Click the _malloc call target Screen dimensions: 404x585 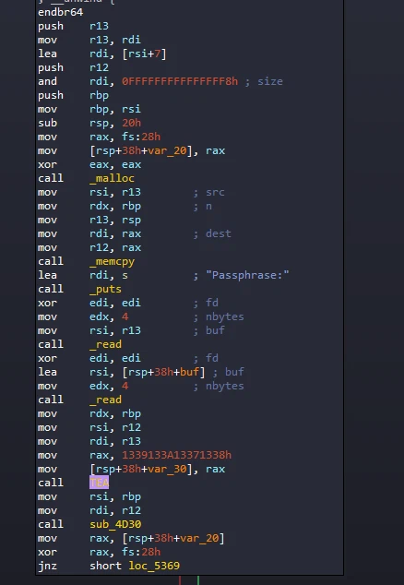(112, 178)
